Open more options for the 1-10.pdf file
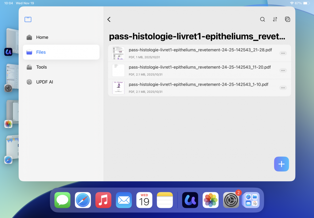Screen dimensions: 314x218 (x=283, y=88)
